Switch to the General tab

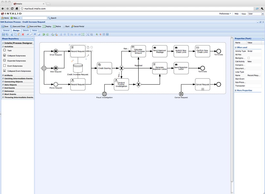[x=6, y=30]
